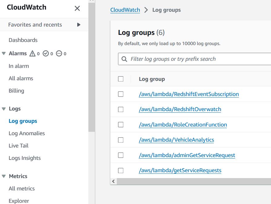Image resolution: width=271 pixels, height=204 pixels.
Task: Check the RedshiftOverwatch row checkbox
Action: [x=121, y=109]
